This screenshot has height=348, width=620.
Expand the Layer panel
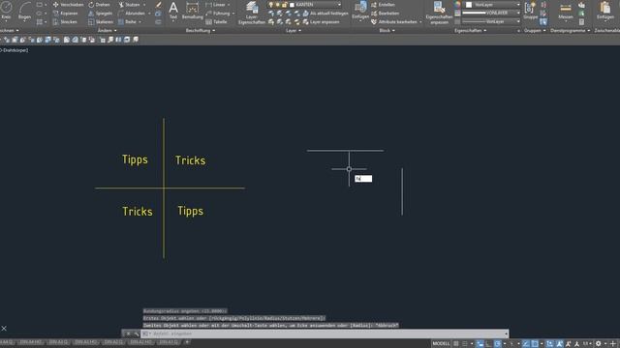point(294,30)
